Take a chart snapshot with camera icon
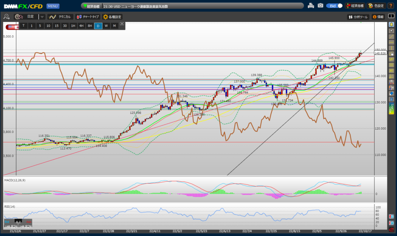 pyautogui.click(x=321, y=6)
